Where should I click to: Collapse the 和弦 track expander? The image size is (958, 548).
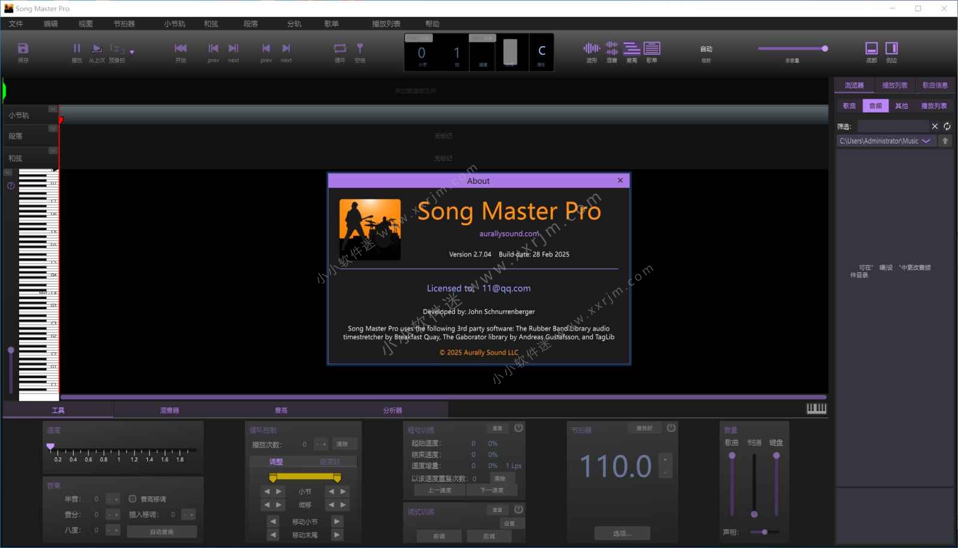pos(53,150)
